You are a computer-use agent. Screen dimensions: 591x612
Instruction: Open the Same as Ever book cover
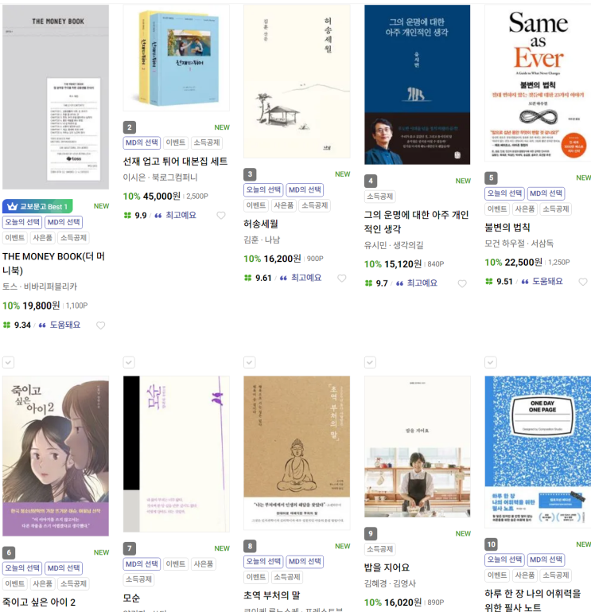tap(538, 83)
